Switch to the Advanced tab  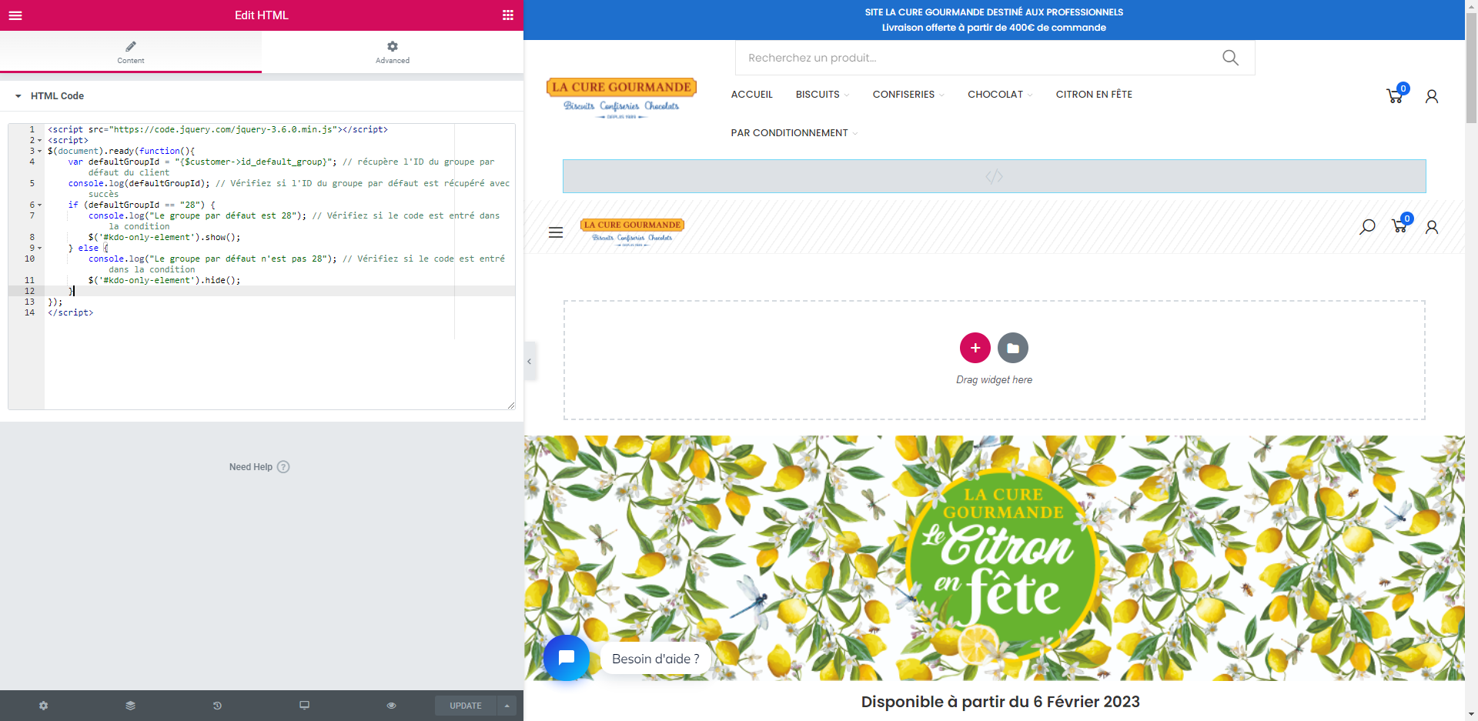[x=393, y=52]
